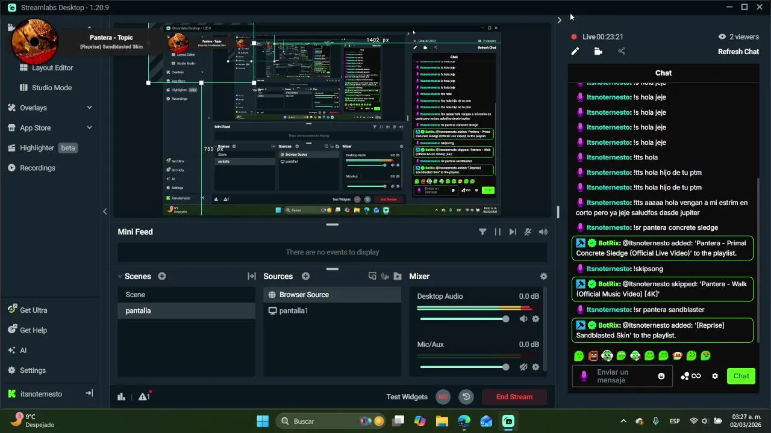Expand the Overlays menu chevron
The width and height of the screenshot is (771, 433).
[89, 108]
